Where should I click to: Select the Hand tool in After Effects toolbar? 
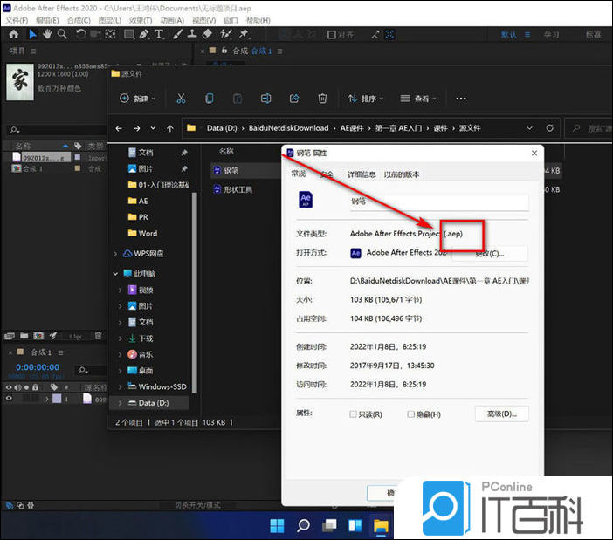point(47,34)
